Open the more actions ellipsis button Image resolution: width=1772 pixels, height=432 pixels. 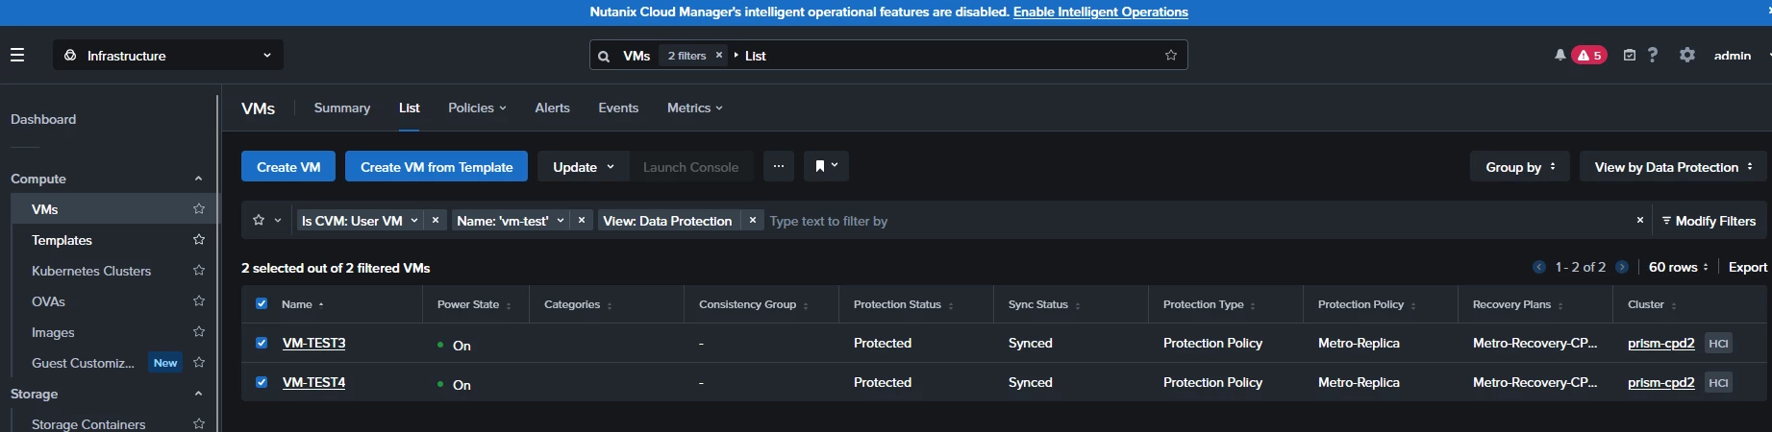click(779, 166)
